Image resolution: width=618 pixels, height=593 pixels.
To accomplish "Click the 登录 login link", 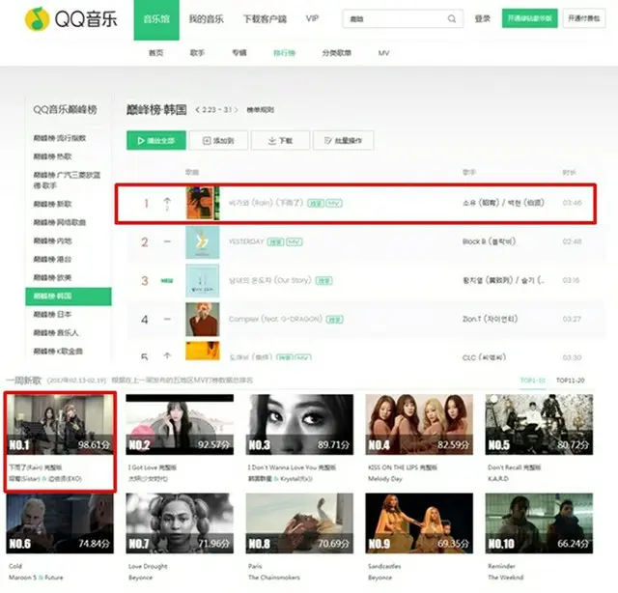I will point(483,18).
